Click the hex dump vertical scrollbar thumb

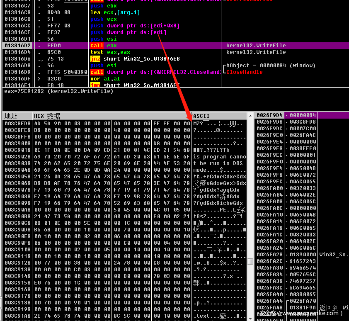pos(250,261)
